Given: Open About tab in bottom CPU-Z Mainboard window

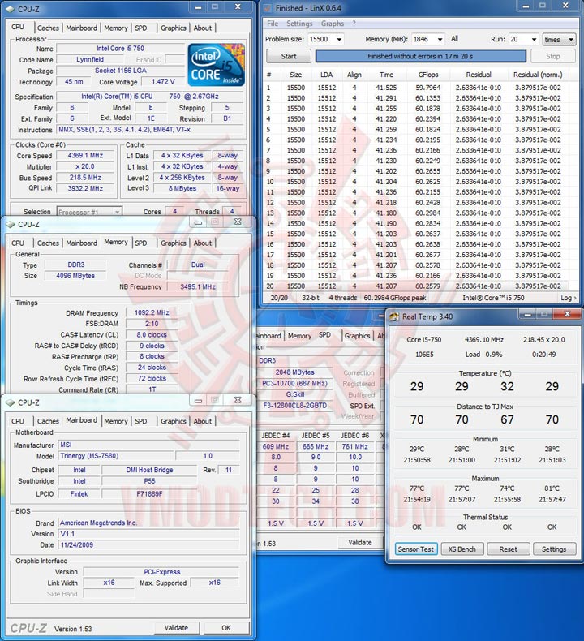Looking at the screenshot, I should 203,421.
